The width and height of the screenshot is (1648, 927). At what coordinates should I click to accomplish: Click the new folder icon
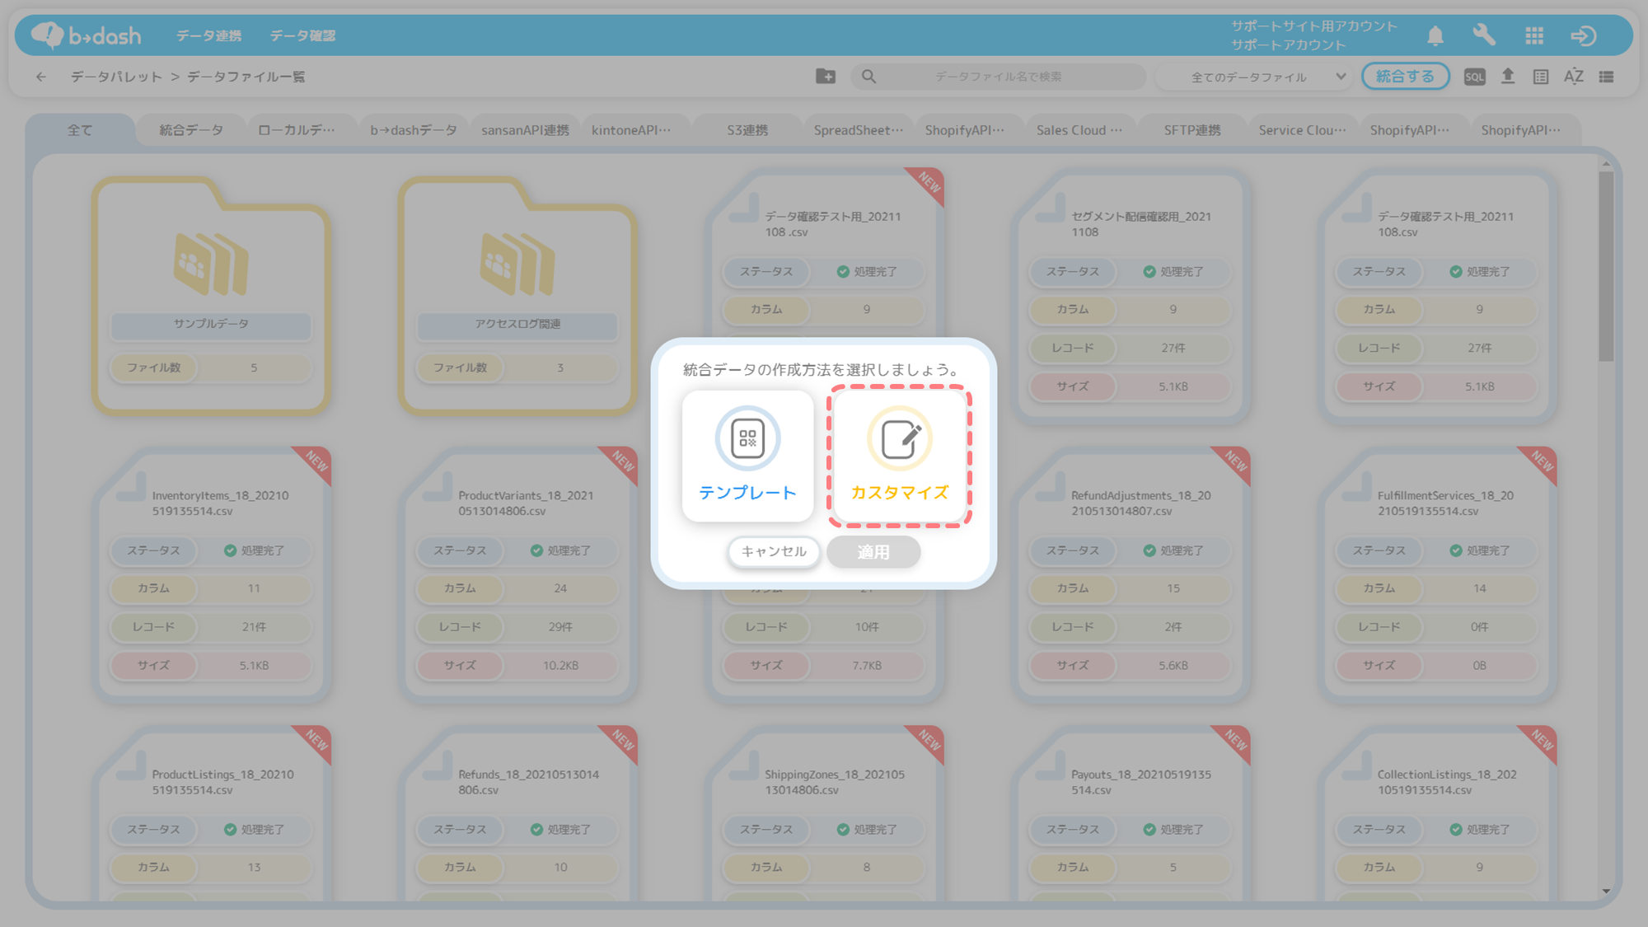(x=826, y=76)
